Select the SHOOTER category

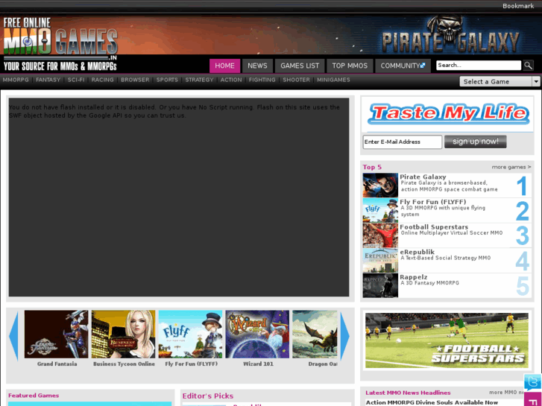pyautogui.click(x=296, y=80)
